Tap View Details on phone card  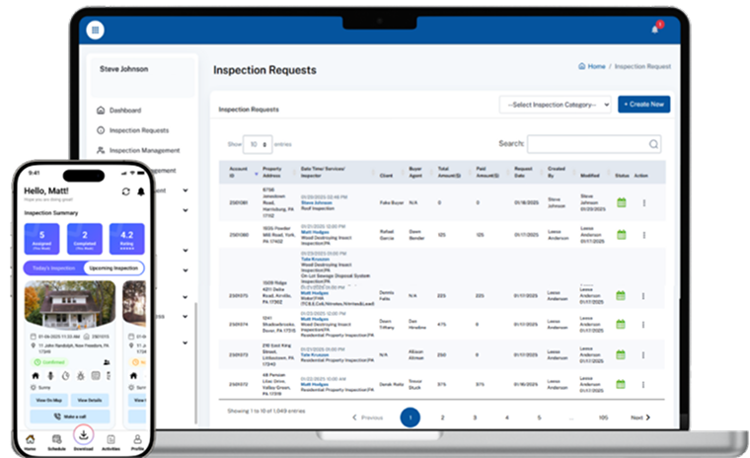coord(90,400)
